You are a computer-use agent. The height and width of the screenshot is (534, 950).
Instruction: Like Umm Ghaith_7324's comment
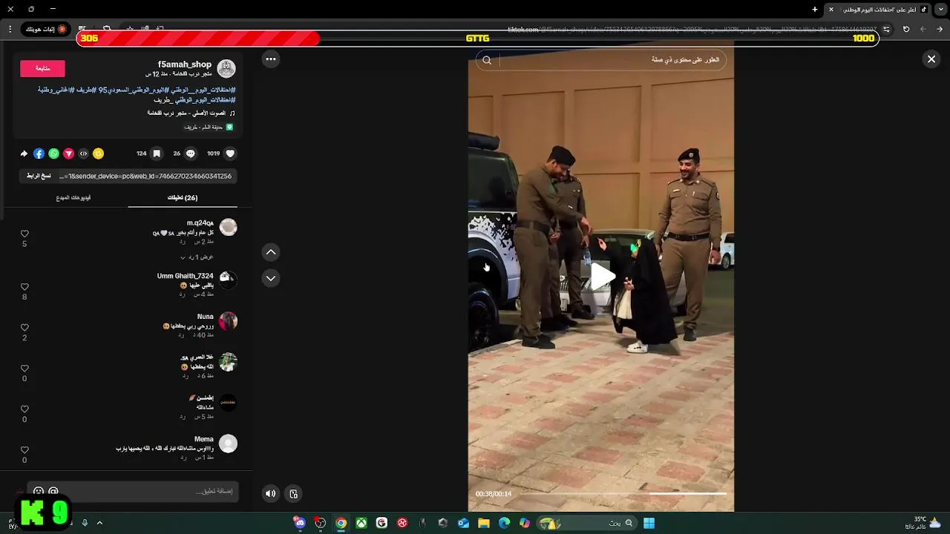coord(24,287)
